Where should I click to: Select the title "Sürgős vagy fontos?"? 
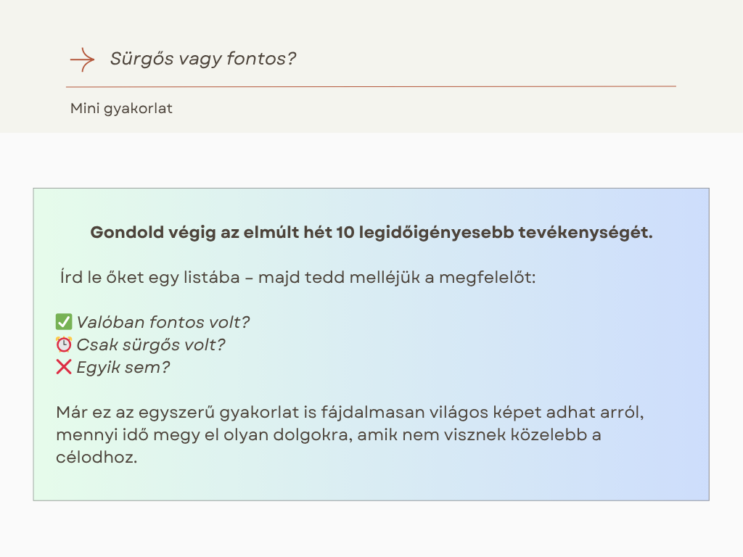203,59
